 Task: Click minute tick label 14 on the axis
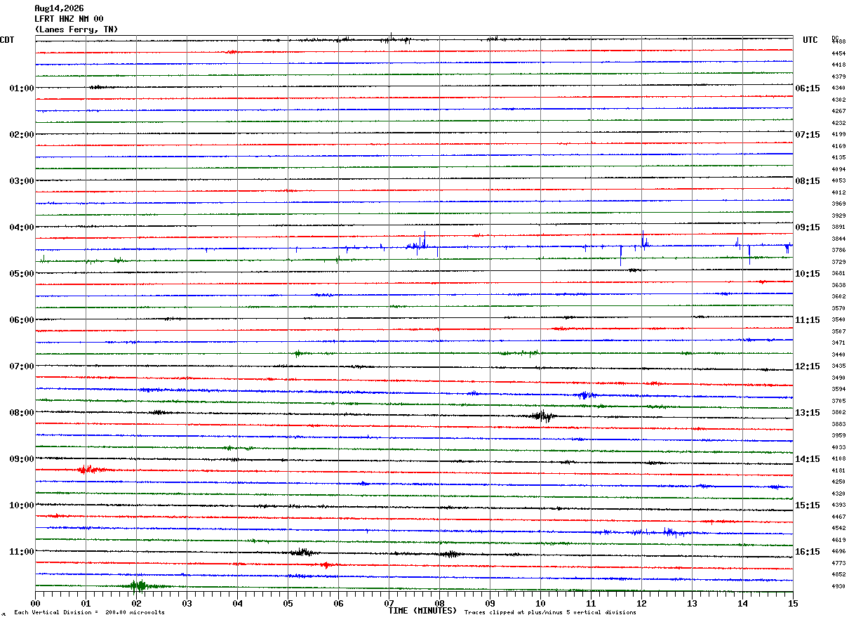(742, 603)
